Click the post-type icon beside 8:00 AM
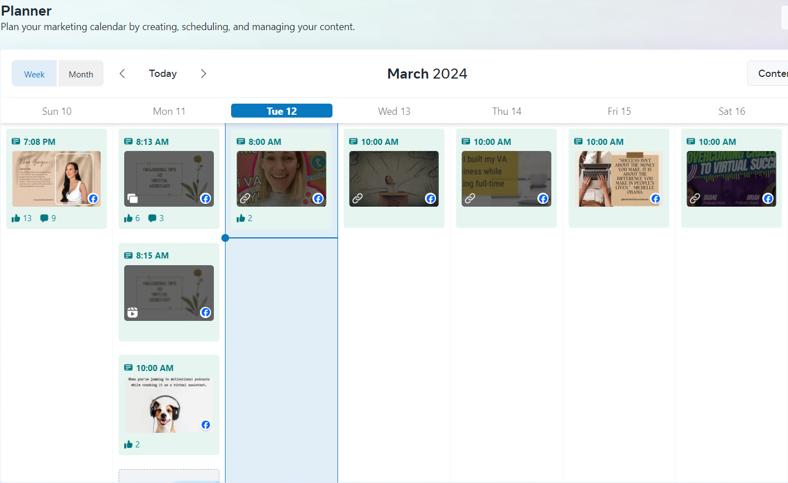Screen dimensions: 788x483 pyautogui.click(x=241, y=142)
